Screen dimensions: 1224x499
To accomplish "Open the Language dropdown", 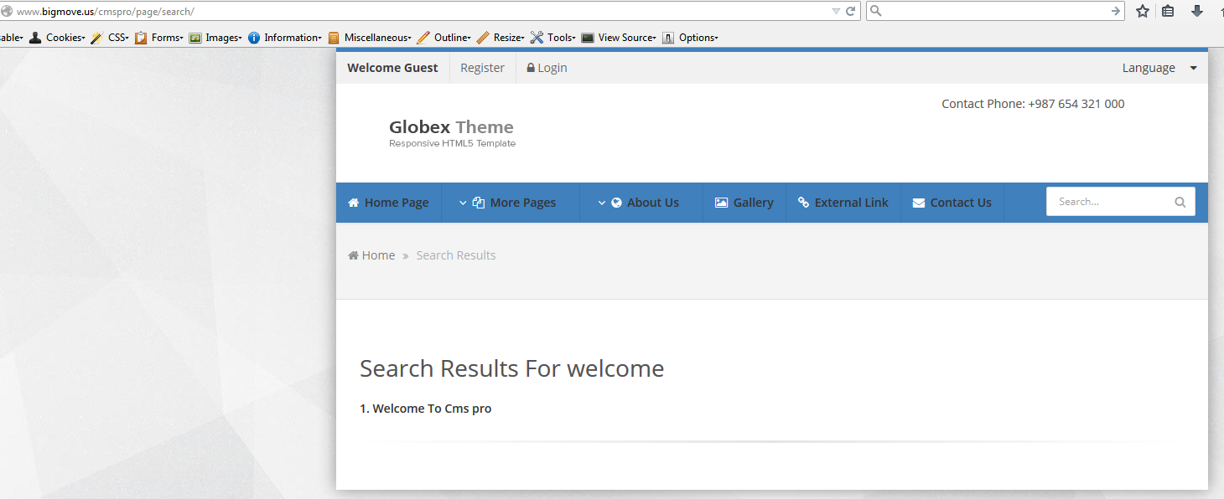I will coord(1159,68).
